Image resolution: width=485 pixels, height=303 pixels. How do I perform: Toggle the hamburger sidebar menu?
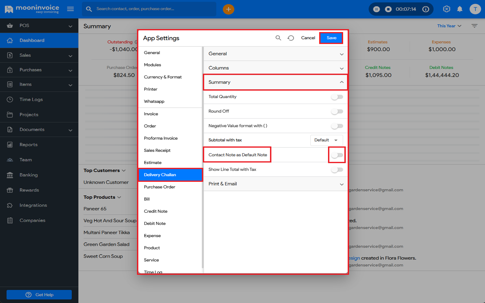point(70,9)
